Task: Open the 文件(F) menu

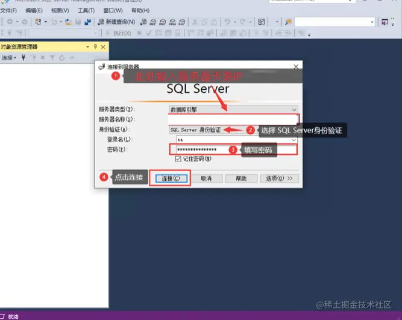Action: coord(8,10)
